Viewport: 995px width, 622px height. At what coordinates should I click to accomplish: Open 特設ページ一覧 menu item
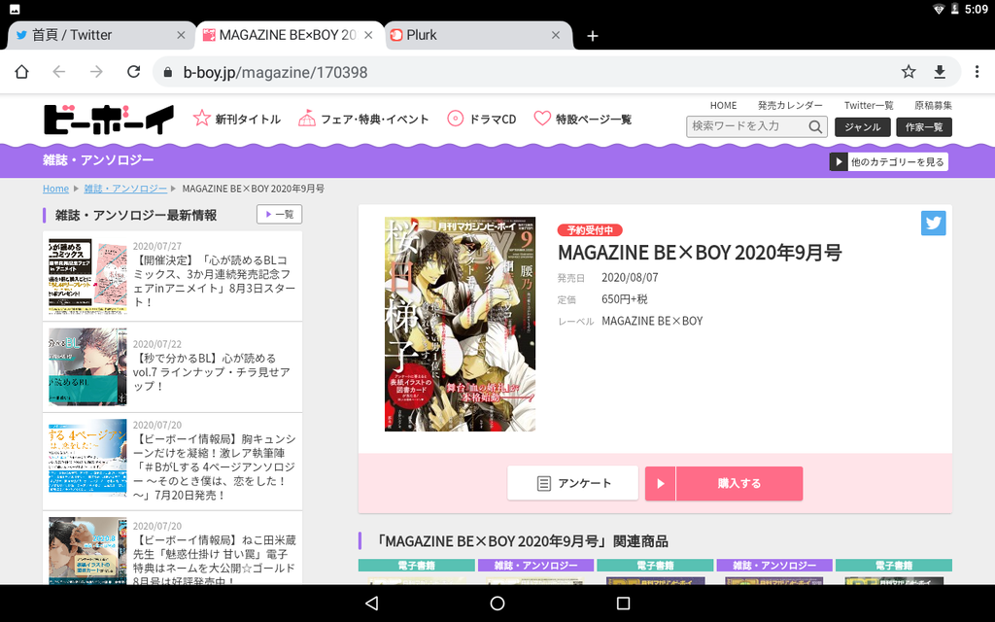583,119
